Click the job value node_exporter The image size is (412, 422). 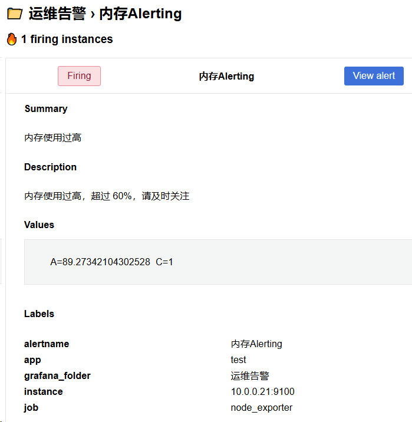pos(261,407)
